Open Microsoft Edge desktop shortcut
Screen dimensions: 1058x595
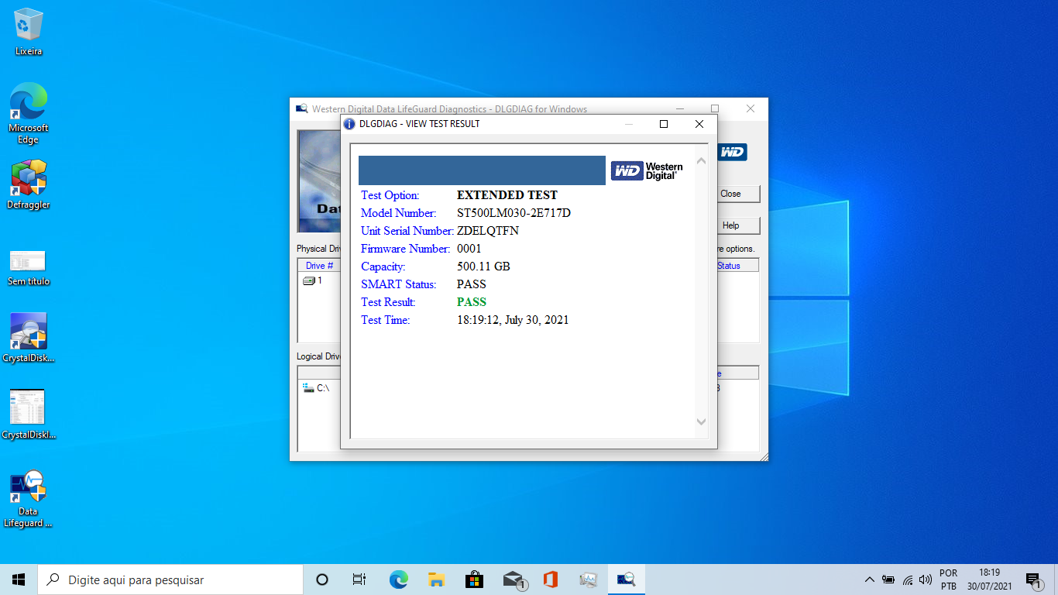click(x=29, y=113)
